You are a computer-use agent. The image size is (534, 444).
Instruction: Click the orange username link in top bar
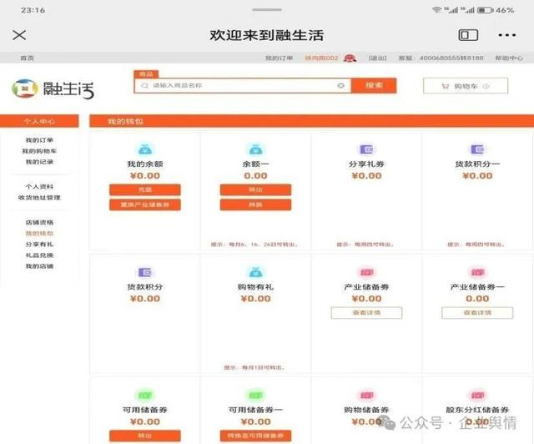[x=321, y=58]
